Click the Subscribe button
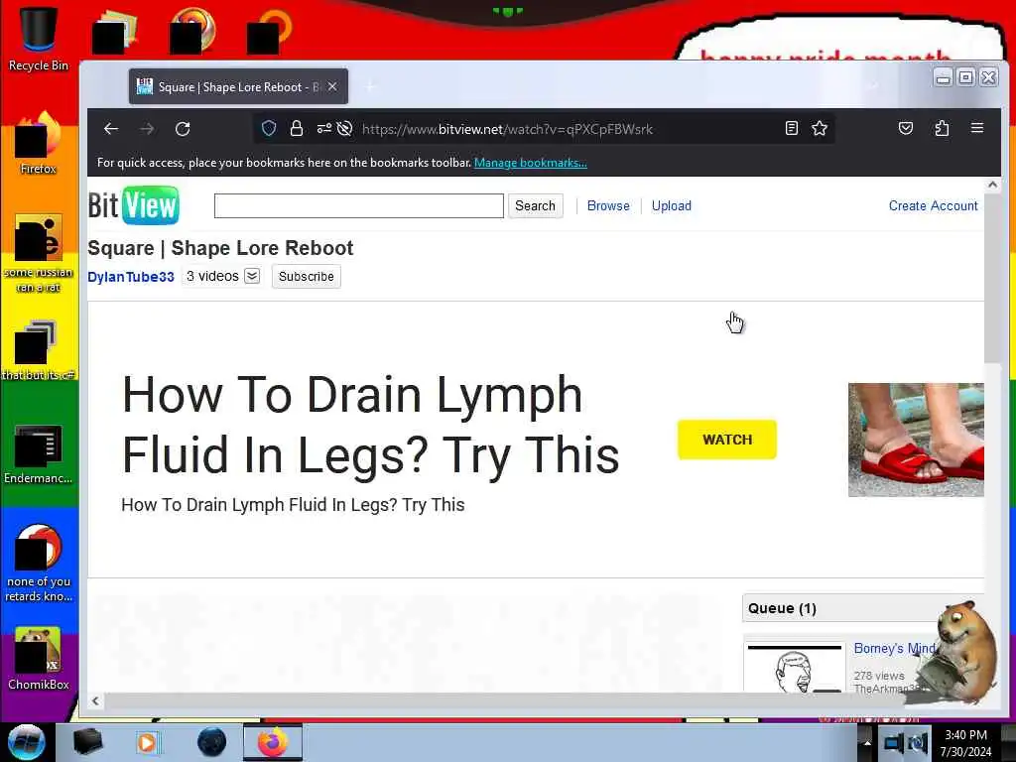 coord(306,277)
